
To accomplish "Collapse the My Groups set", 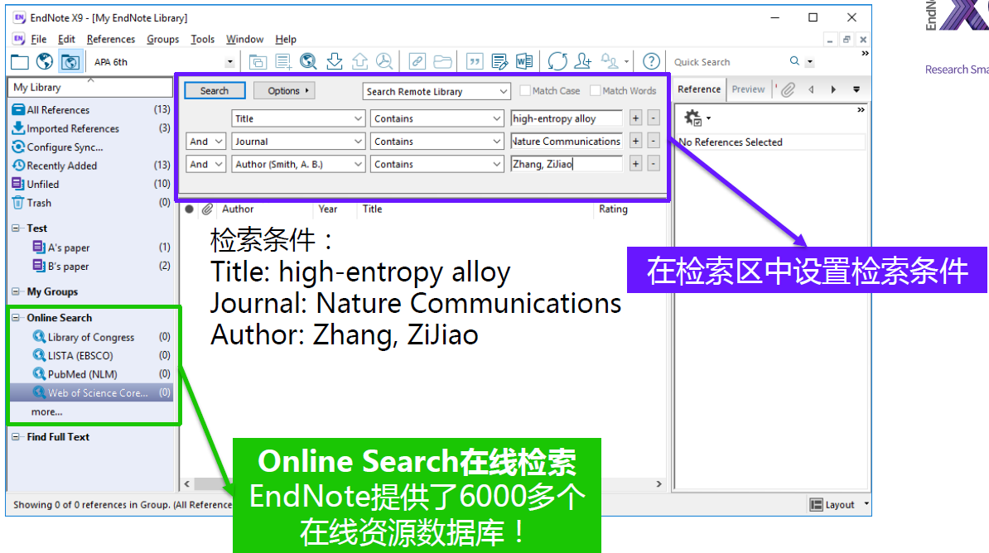I will pos(16,292).
